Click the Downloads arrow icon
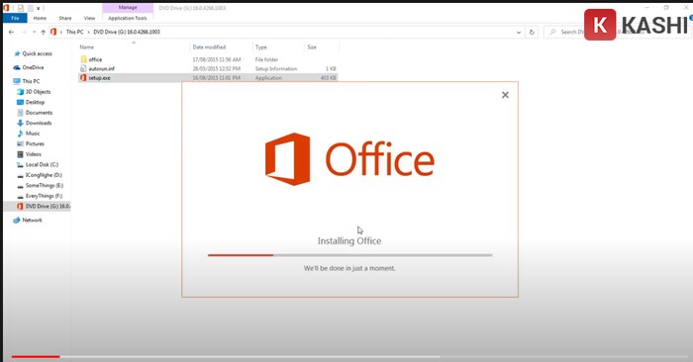The image size is (693, 362). point(20,124)
